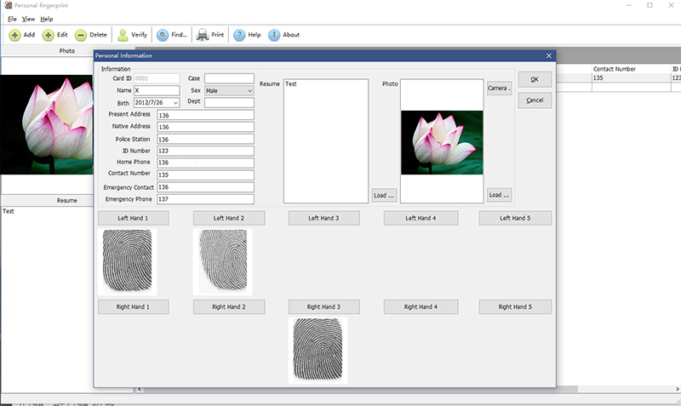Click the Emergency Contact field

(x=205, y=187)
